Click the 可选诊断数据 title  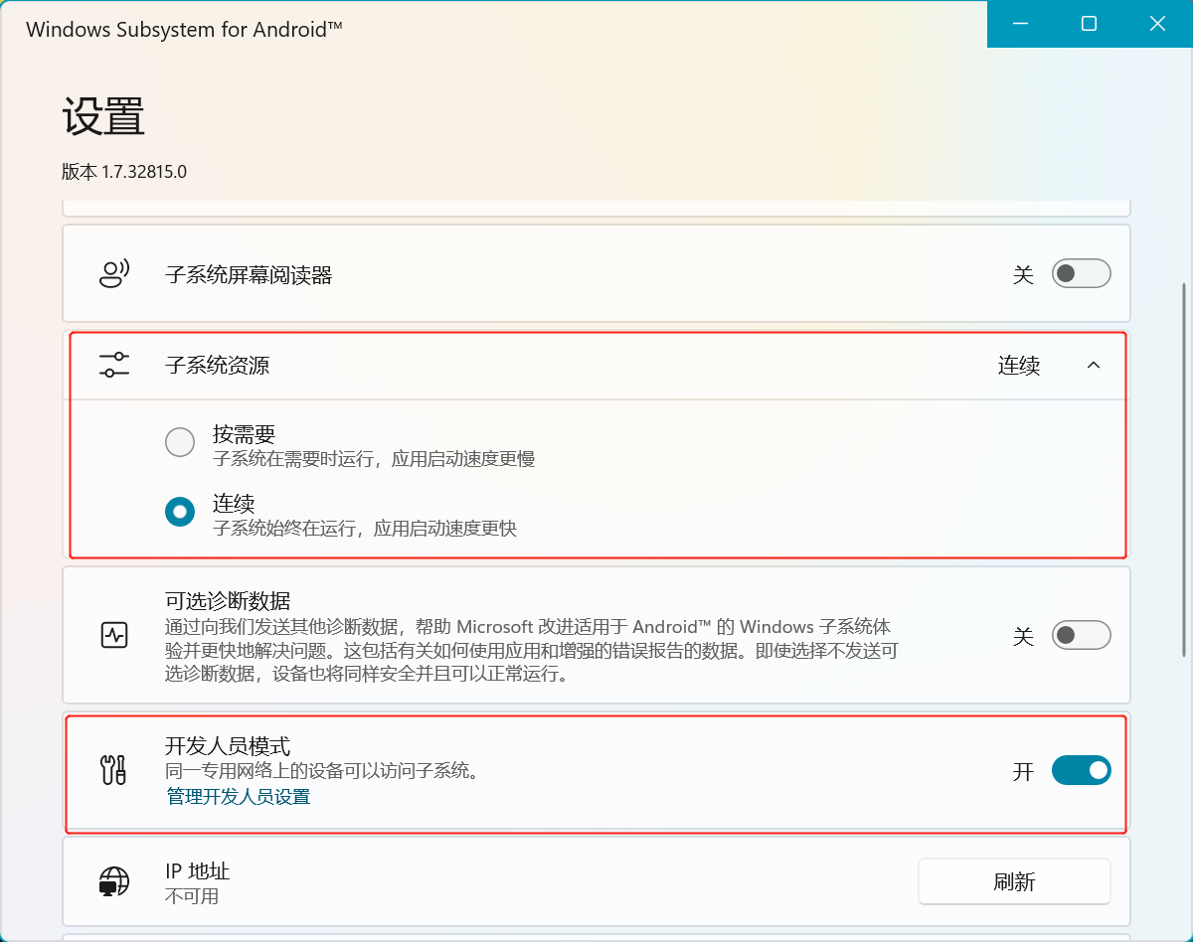pos(228,600)
